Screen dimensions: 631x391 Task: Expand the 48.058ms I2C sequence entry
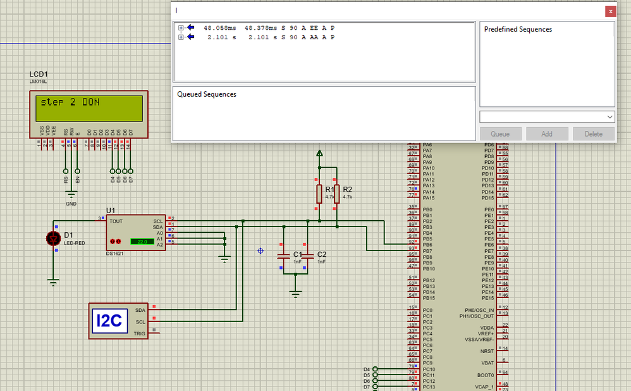point(181,28)
